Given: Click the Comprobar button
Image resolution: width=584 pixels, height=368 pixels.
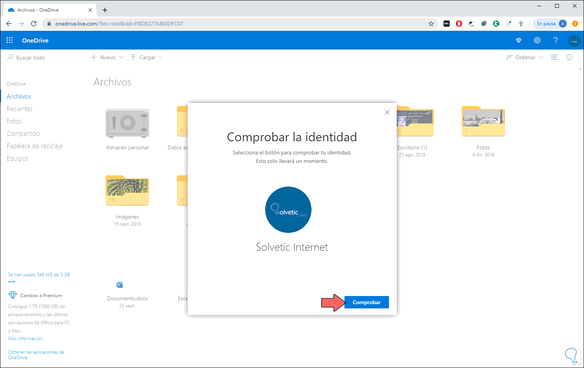Looking at the screenshot, I should [366, 302].
